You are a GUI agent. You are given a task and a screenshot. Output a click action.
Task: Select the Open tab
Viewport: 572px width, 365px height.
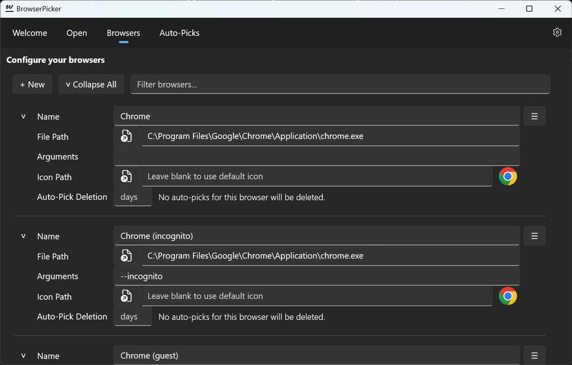pyautogui.click(x=77, y=33)
